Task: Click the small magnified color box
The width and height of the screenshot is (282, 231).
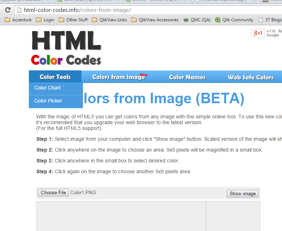Action: pyautogui.click(x=233, y=216)
